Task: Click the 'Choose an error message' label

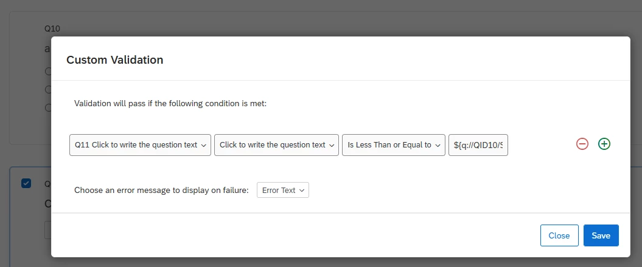Action: pyautogui.click(x=161, y=190)
